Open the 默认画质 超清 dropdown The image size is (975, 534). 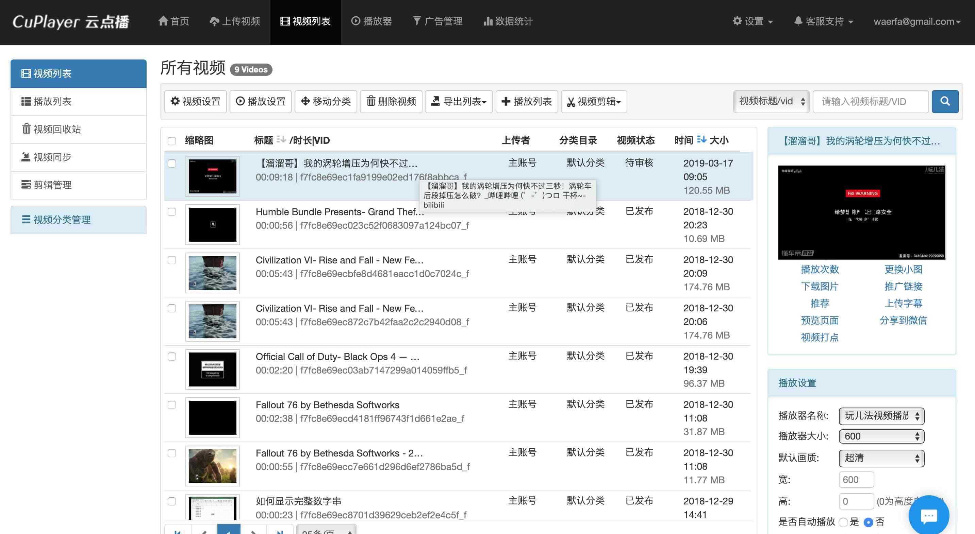[x=881, y=458]
